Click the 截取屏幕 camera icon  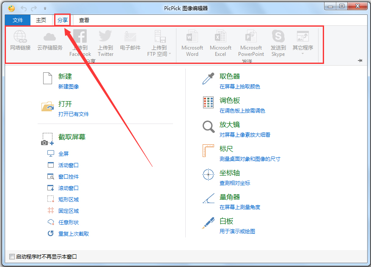pyautogui.click(x=47, y=139)
